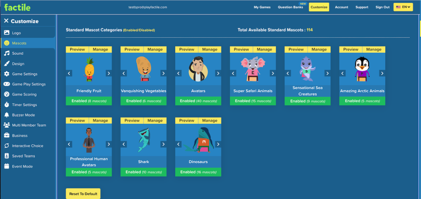Viewport: 421px width, 199px height.
Task: Open Question Banks in top navigation
Action: [x=290, y=7]
